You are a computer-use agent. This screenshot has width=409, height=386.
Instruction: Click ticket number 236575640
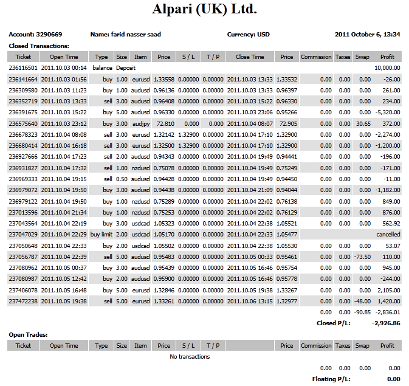(x=23, y=124)
